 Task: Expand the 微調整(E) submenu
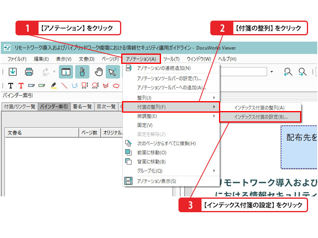coord(171,116)
